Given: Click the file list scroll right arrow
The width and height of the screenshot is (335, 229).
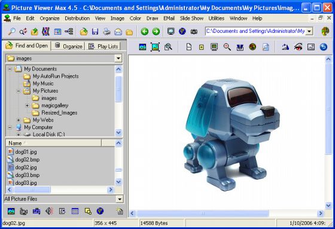Looking at the screenshot, I should pos(111,190).
